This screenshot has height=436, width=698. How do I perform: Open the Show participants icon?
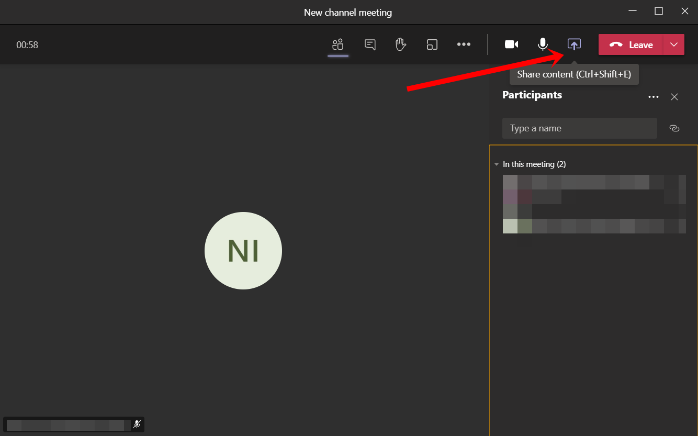click(338, 45)
